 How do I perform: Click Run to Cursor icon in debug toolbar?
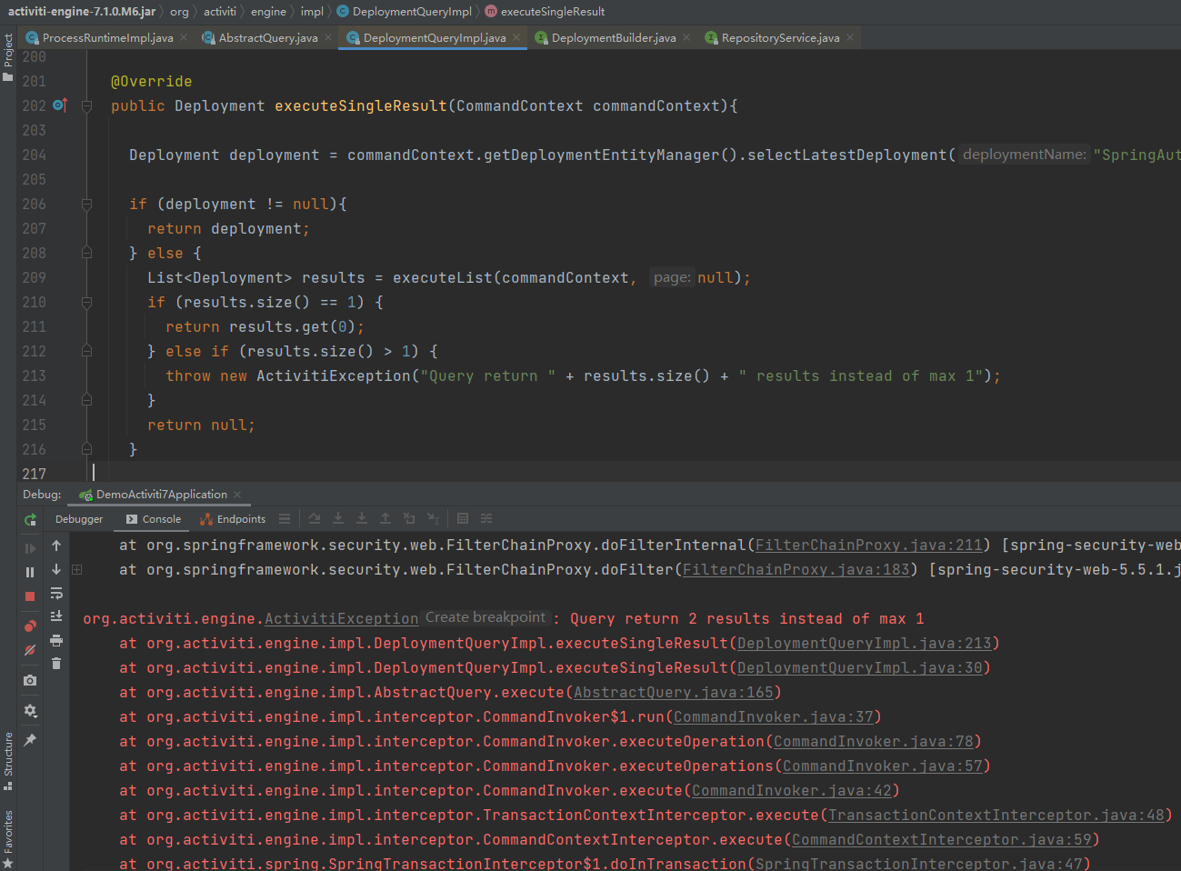click(434, 518)
